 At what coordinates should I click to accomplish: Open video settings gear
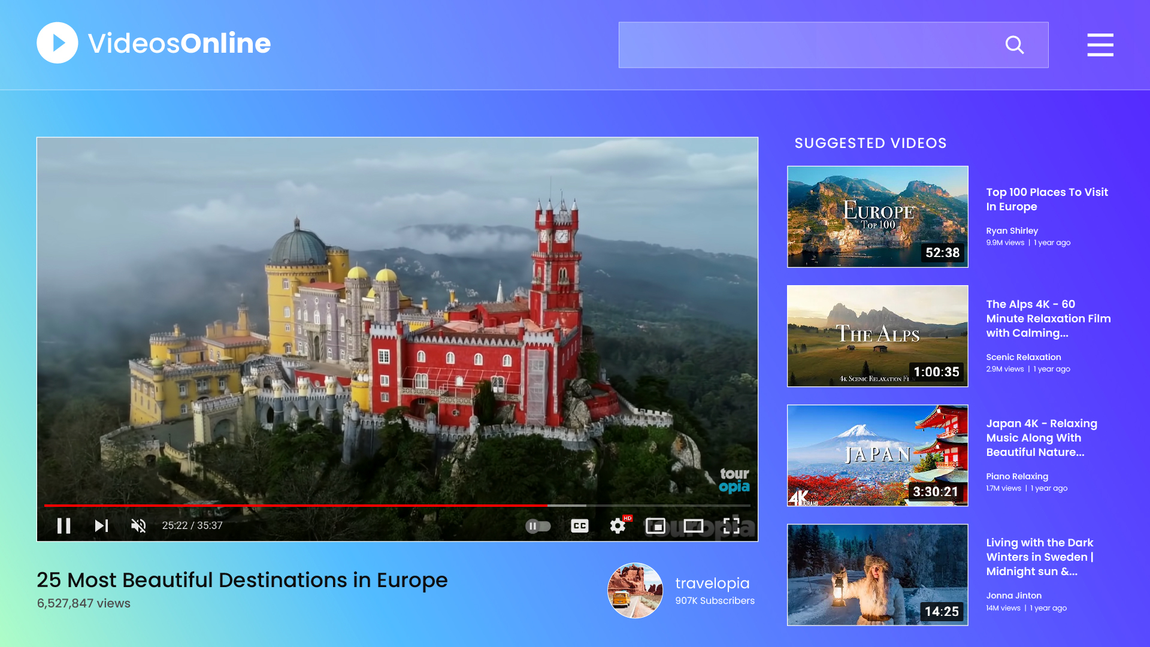click(x=618, y=526)
